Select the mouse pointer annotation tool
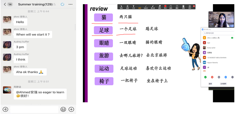The image size is (236, 114). pos(121,6)
